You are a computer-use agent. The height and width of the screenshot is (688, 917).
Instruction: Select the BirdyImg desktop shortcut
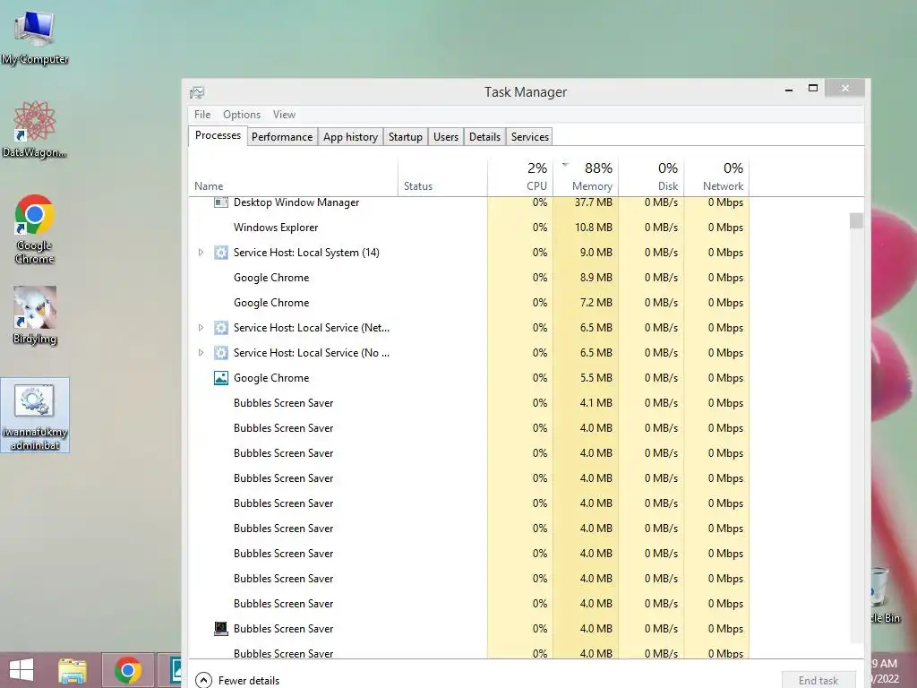35,314
